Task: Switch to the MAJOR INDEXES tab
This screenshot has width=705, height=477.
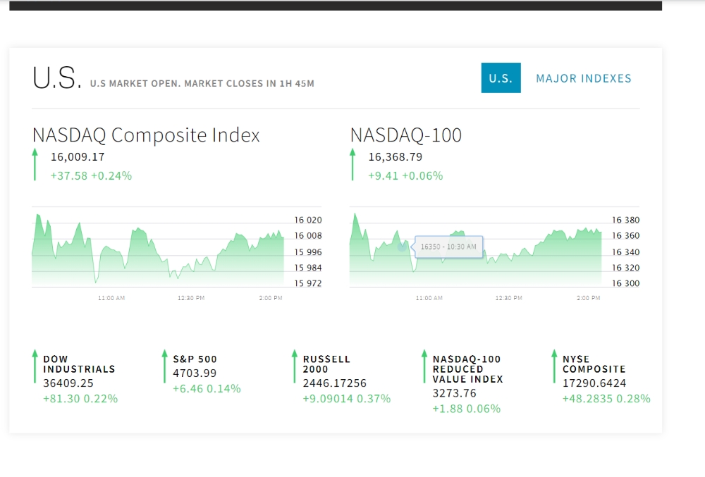Action: click(x=584, y=78)
